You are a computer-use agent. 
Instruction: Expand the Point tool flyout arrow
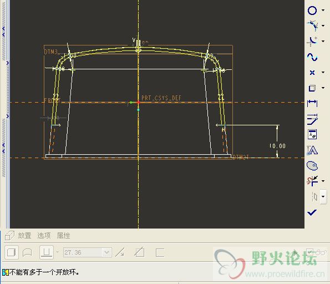click(x=323, y=73)
